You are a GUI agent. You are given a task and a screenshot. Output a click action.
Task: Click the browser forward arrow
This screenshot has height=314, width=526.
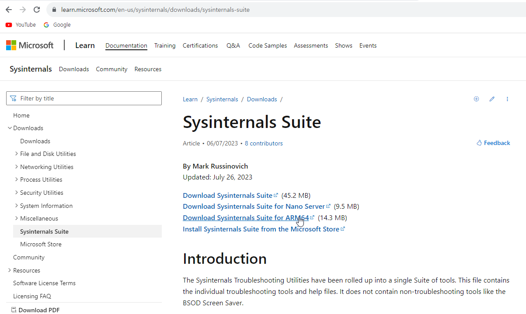[x=23, y=10]
